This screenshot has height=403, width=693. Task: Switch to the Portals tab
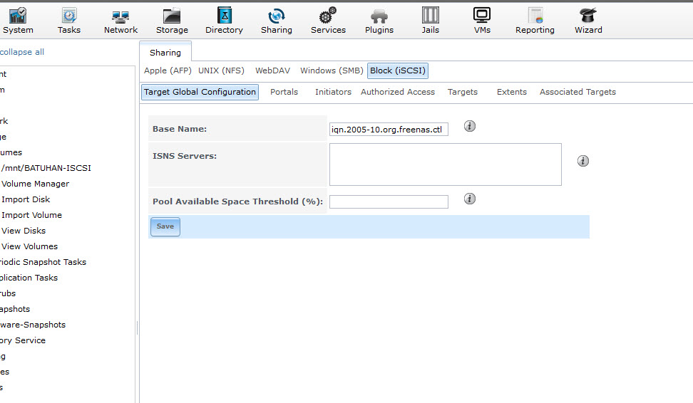(284, 92)
